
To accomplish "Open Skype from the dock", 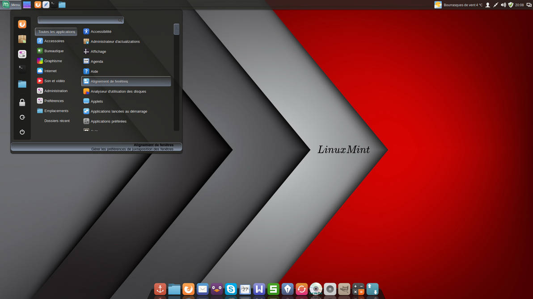I will pyautogui.click(x=231, y=289).
